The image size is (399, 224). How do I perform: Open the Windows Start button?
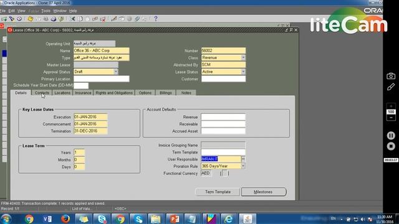6,219
